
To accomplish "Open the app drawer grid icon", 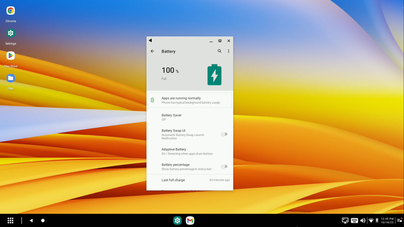I will 10,220.
